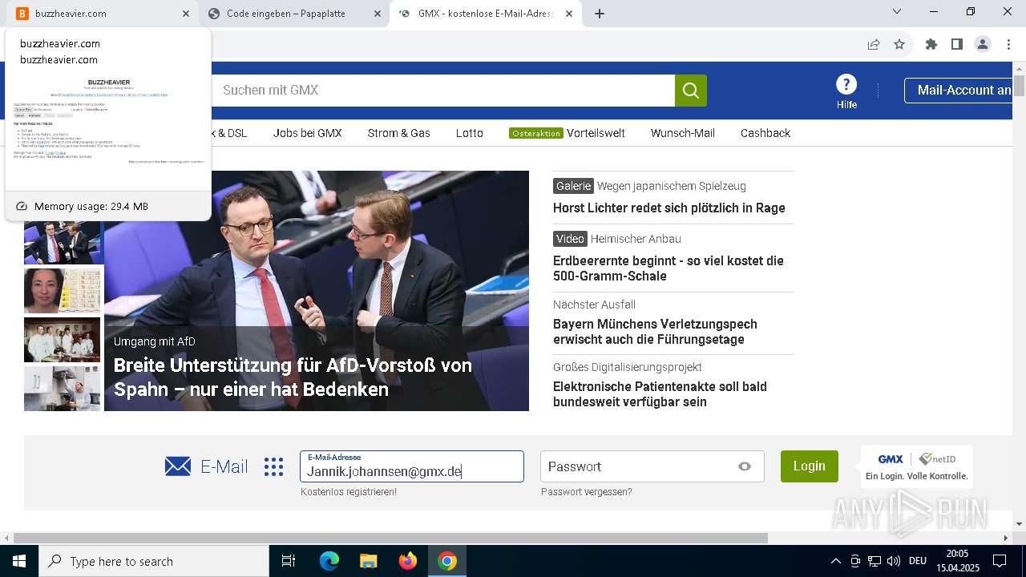Click the green GMX search magnifier button
1026x577 pixels.
click(x=691, y=91)
